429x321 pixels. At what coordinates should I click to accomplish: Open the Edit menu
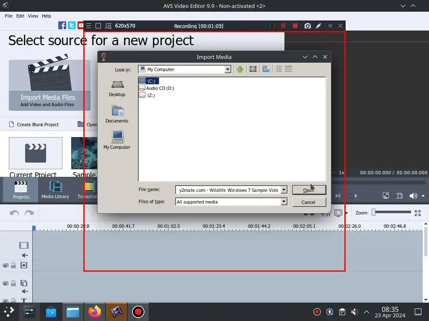20,16
